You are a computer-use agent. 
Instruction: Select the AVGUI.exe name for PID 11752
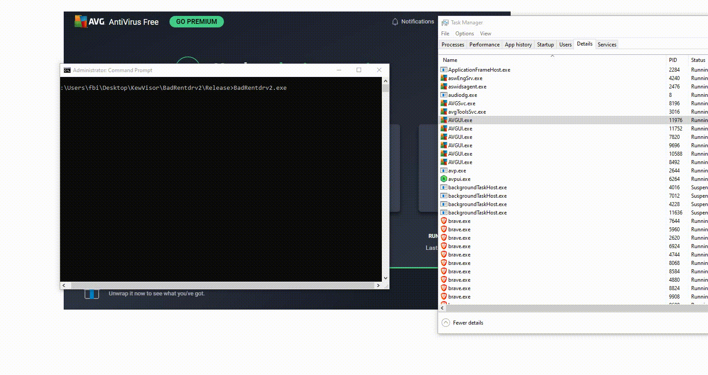point(460,129)
